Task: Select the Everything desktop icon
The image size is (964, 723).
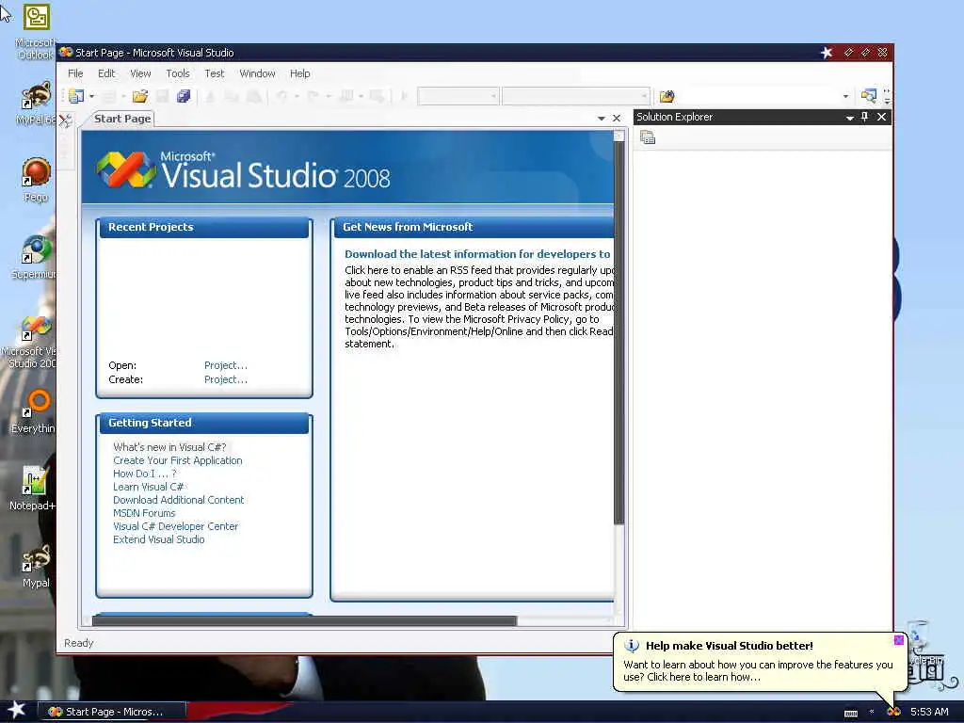Action: [33, 411]
